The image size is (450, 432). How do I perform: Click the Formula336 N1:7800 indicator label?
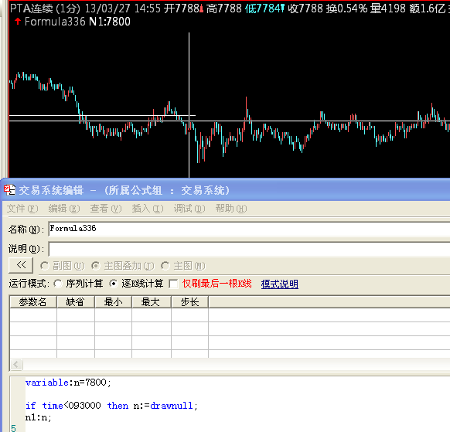click(77, 22)
